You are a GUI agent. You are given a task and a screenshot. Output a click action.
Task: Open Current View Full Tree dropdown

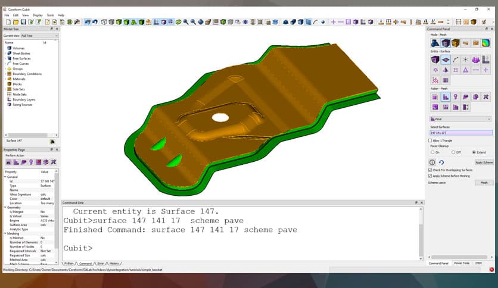click(x=39, y=36)
